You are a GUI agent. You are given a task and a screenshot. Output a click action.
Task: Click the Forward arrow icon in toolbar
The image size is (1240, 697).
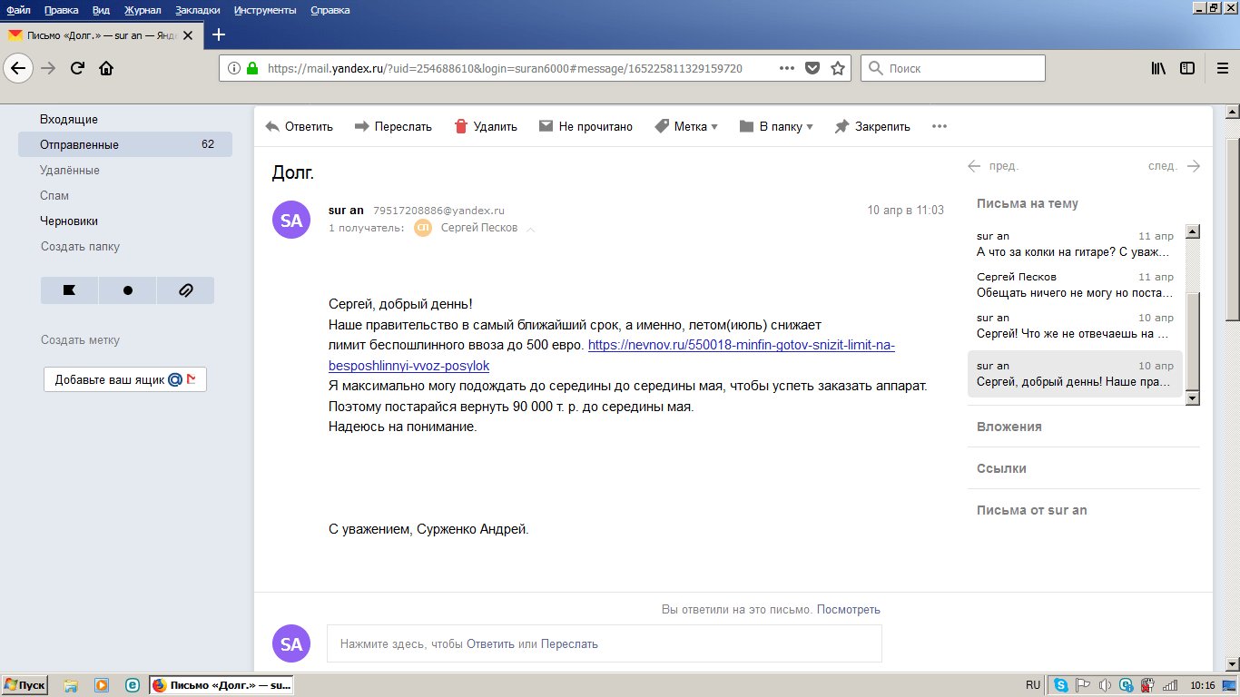(362, 126)
